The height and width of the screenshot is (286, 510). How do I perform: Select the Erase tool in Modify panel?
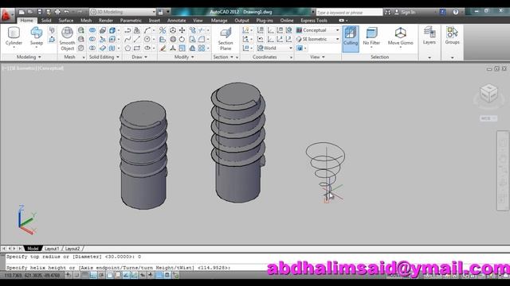point(163,48)
